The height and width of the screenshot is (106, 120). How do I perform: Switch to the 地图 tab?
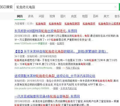(85, 16)
